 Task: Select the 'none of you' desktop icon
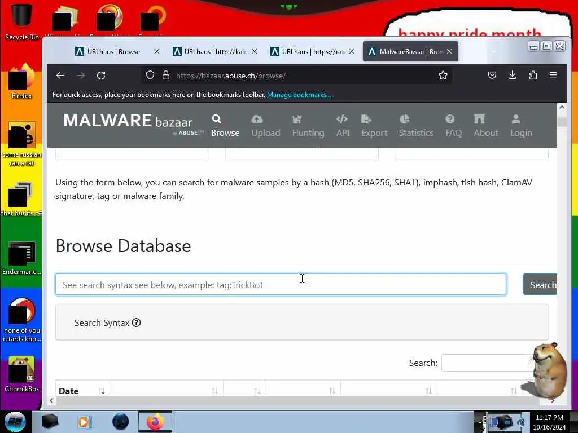22,320
